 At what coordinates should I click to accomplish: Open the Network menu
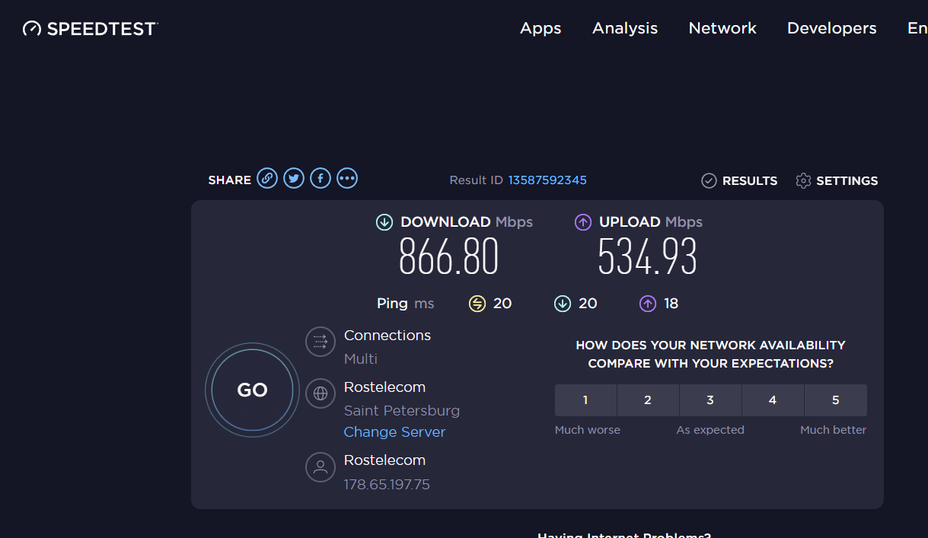[722, 28]
